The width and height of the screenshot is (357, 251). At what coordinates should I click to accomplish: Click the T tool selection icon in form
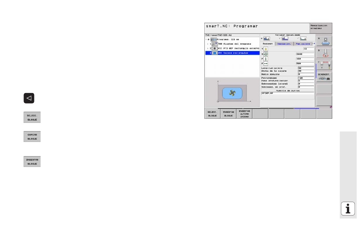point(266,49)
